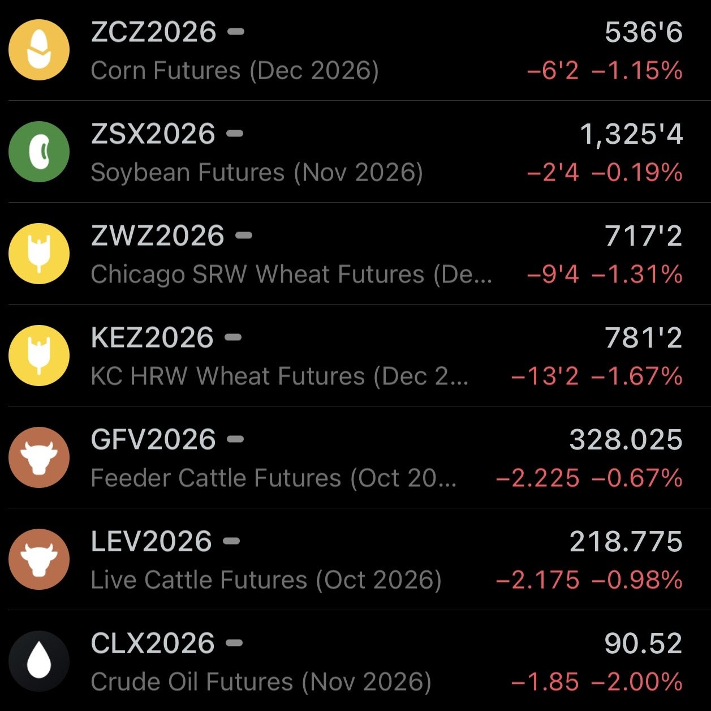Open Feeder Cattle Futures GFV2026 symbol
Image resolution: width=711 pixels, height=711 pixels.
153,440
